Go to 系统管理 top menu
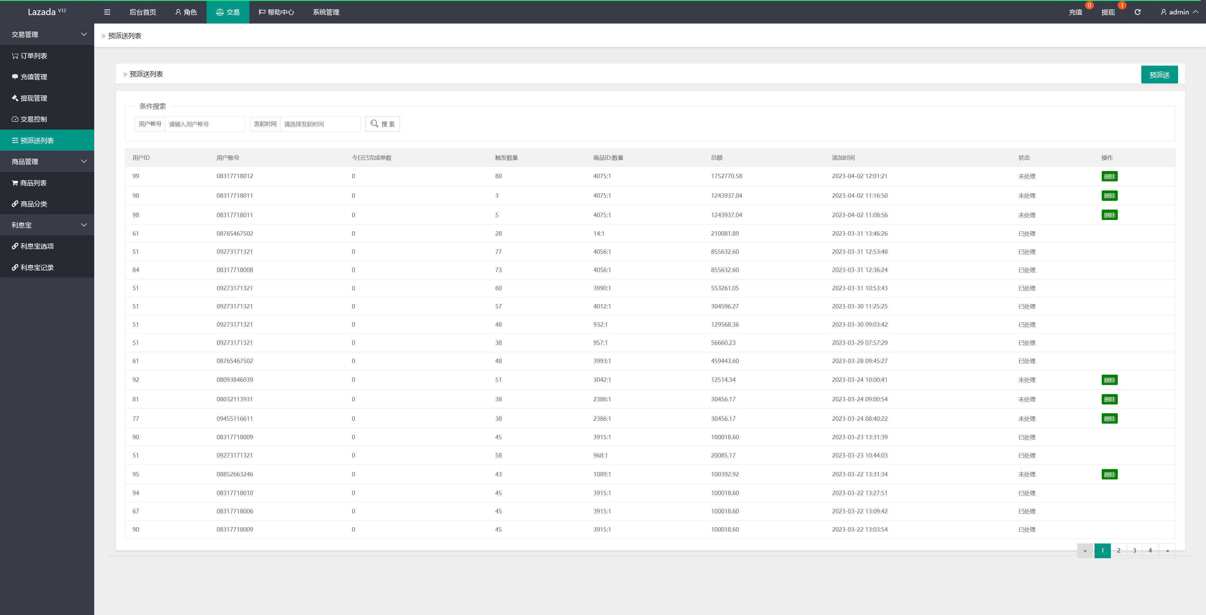1206x615 pixels. click(x=326, y=12)
